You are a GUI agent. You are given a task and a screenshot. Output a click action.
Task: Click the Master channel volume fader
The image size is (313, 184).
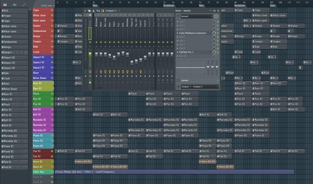pyautogui.click(x=90, y=54)
